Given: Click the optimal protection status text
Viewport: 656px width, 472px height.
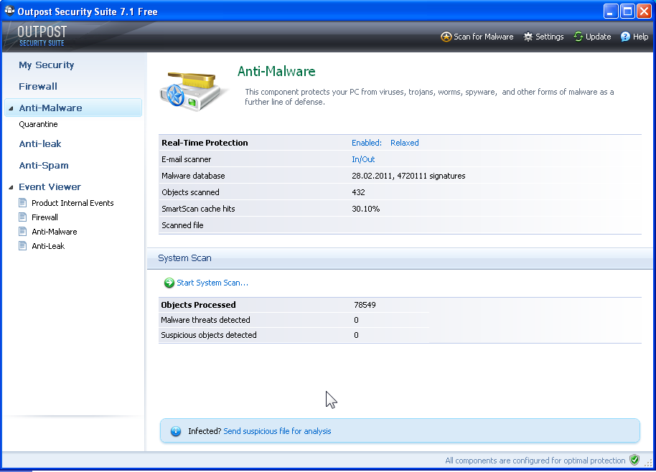Looking at the screenshot, I should [x=535, y=461].
